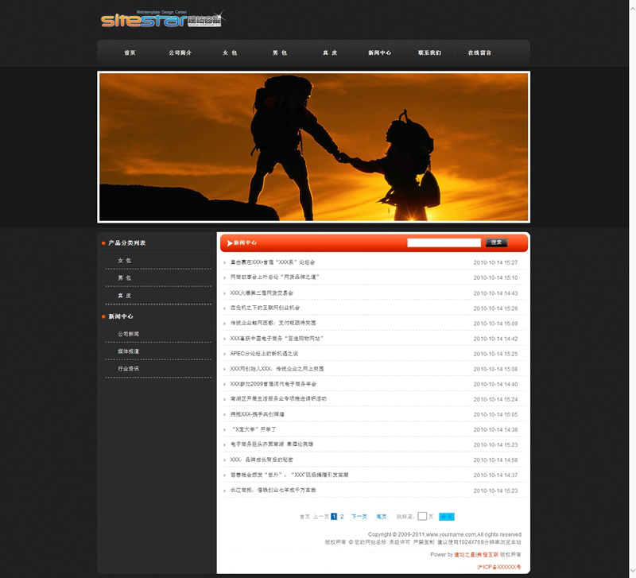Select 公司新闻 in the sidebar
The image size is (636, 578).
pos(128,334)
